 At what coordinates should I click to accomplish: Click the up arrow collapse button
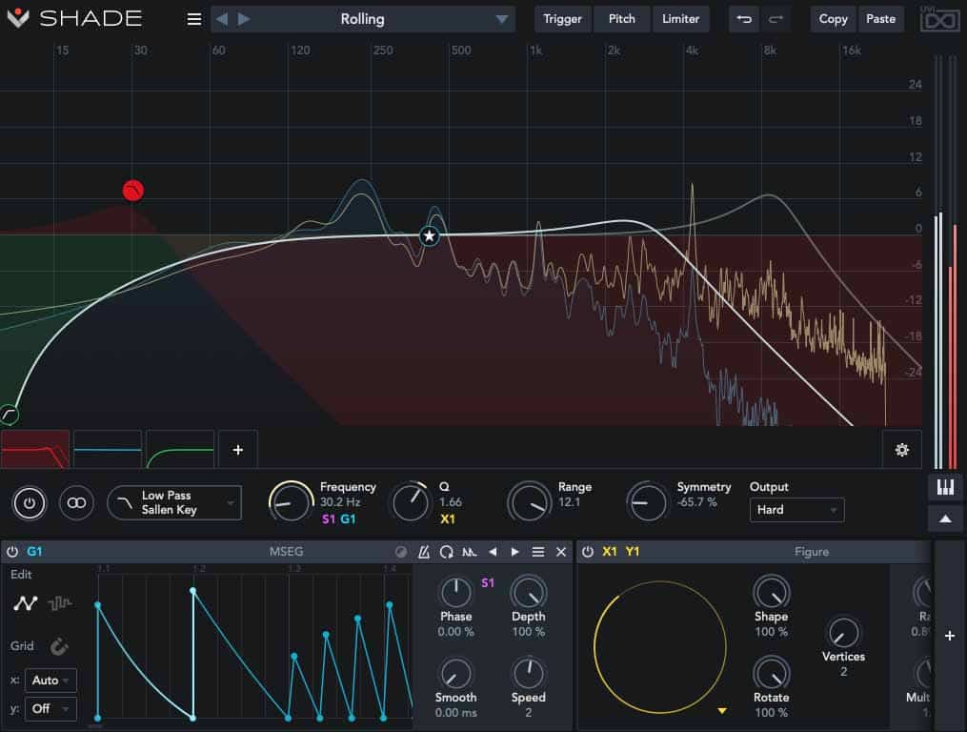945,519
